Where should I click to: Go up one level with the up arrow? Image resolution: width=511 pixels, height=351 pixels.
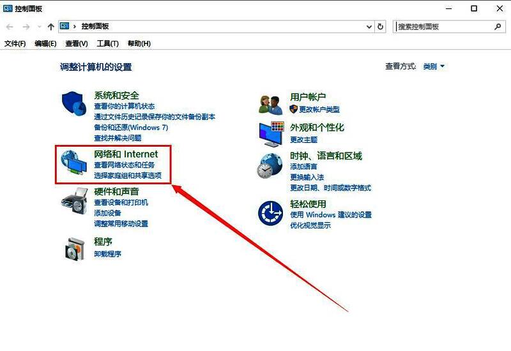tap(50, 27)
